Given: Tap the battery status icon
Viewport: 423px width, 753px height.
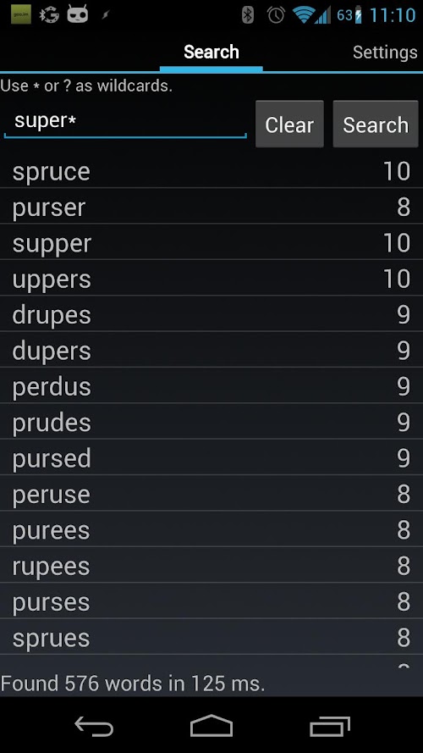Looking at the screenshot, I should 357,15.
